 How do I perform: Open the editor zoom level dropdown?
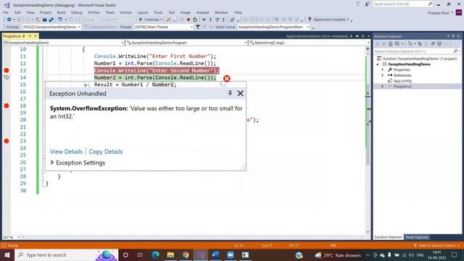[18, 237]
